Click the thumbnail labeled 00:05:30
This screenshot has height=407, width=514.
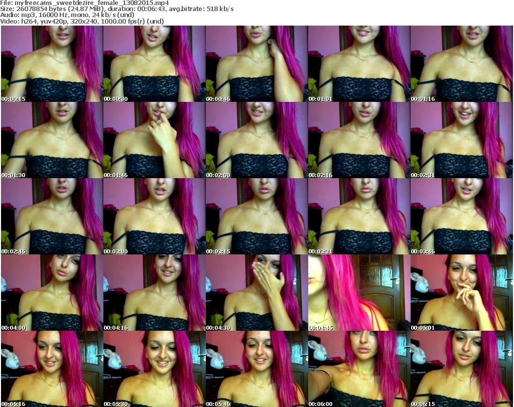pyautogui.click(x=154, y=369)
